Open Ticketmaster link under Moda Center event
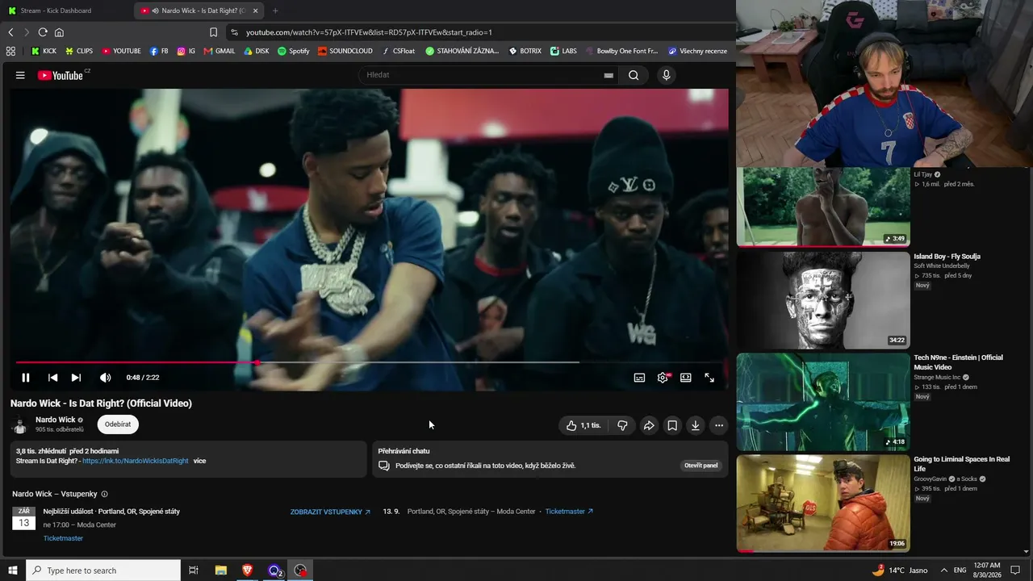 coord(63,538)
